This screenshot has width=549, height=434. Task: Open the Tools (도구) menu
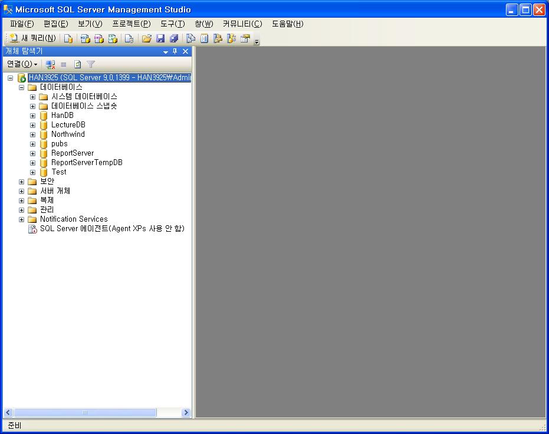coord(173,24)
